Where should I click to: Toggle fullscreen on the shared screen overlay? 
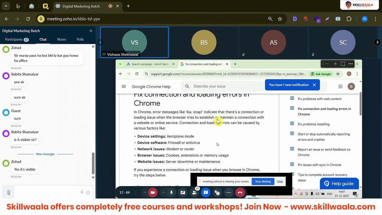[x=343, y=64]
